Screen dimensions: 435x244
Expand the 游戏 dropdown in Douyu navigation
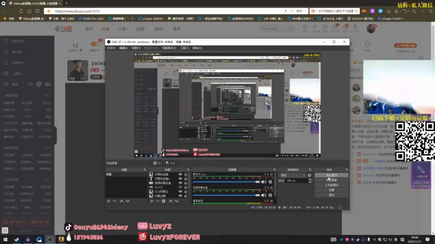[159, 29]
